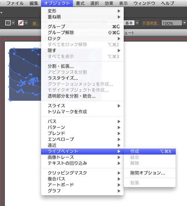Screen dimensions: 187x206
Task: Expand the パス submenu arrow
Action: pyautogui.click(x=119, y=122)
